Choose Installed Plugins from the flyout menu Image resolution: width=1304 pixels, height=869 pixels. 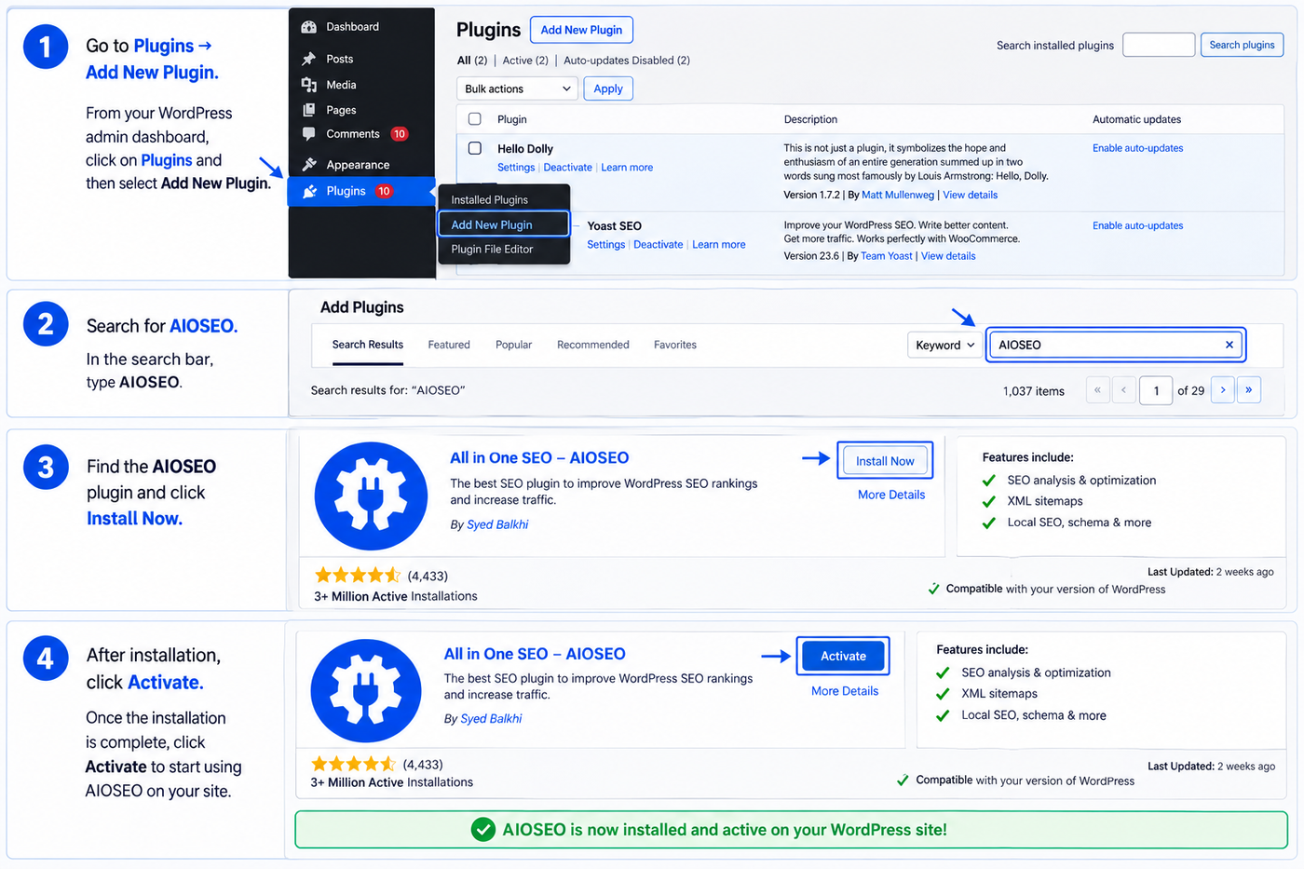(x=490, y=200)
